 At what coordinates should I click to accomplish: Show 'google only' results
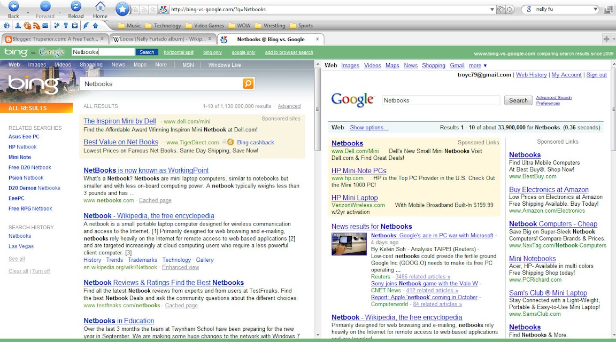pos(244,52)
